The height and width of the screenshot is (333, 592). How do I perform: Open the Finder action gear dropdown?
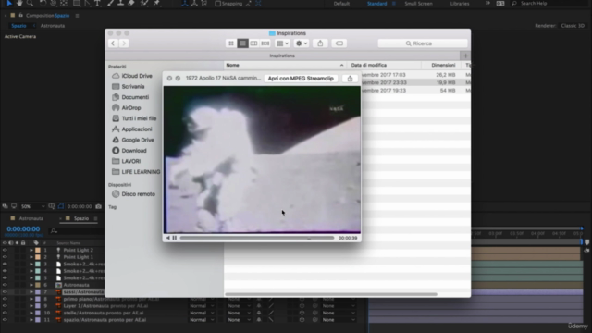[302, 43]
